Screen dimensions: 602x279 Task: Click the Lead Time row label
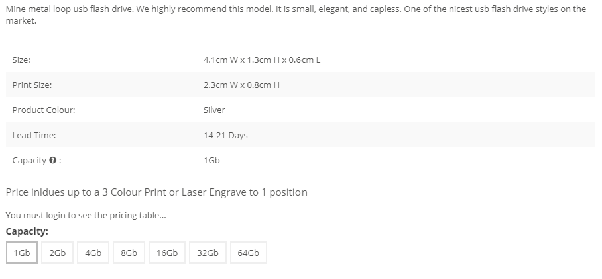[x=34, y=135]
